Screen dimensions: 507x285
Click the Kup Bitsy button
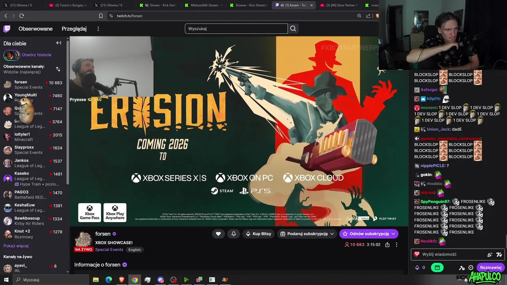[258, 234]
